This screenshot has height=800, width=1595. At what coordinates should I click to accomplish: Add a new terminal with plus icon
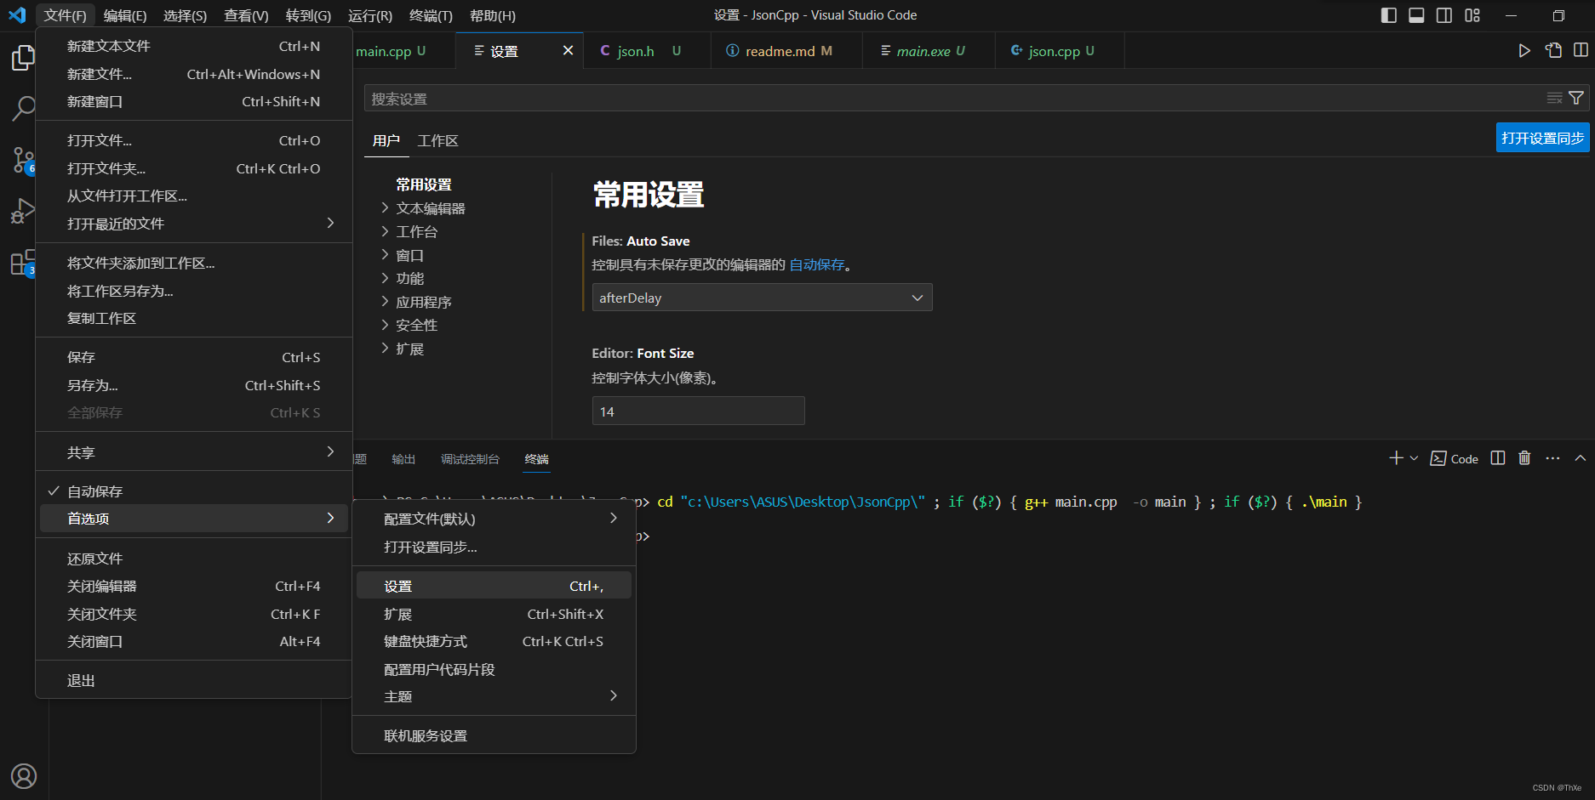coord(1396,458)
